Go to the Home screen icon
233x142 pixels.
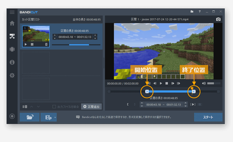click(12, 23)
